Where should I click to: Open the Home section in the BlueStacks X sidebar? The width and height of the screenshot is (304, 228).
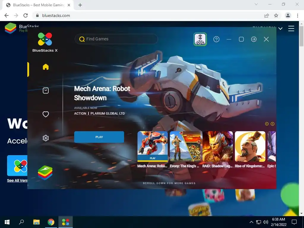(45, 67)
